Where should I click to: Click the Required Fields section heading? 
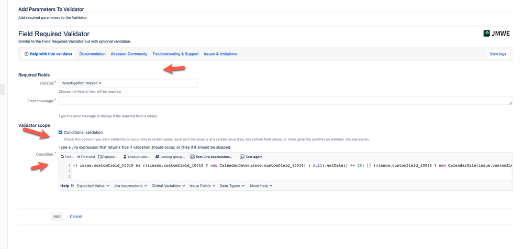(x=34, y=75)
